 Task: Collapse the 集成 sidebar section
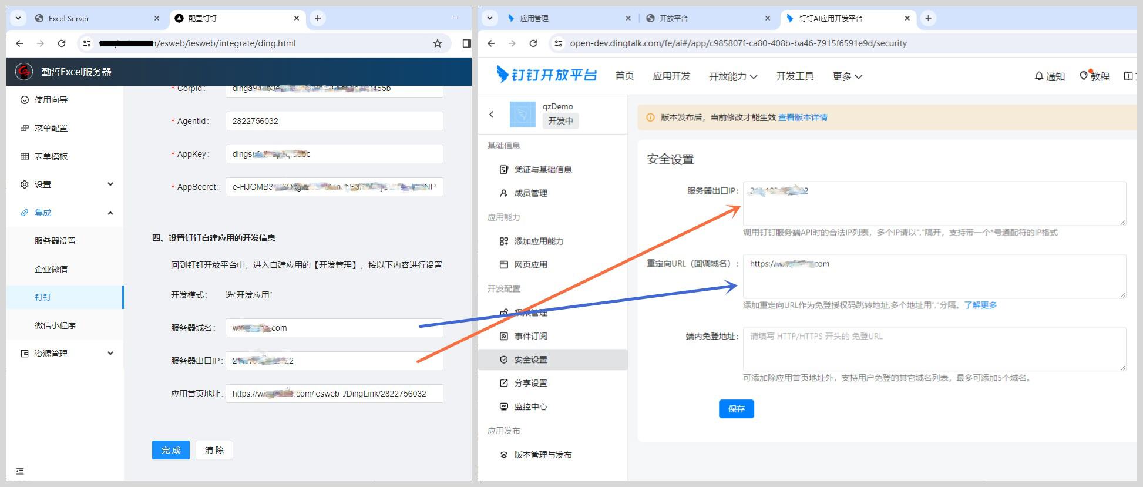(66, 213)
